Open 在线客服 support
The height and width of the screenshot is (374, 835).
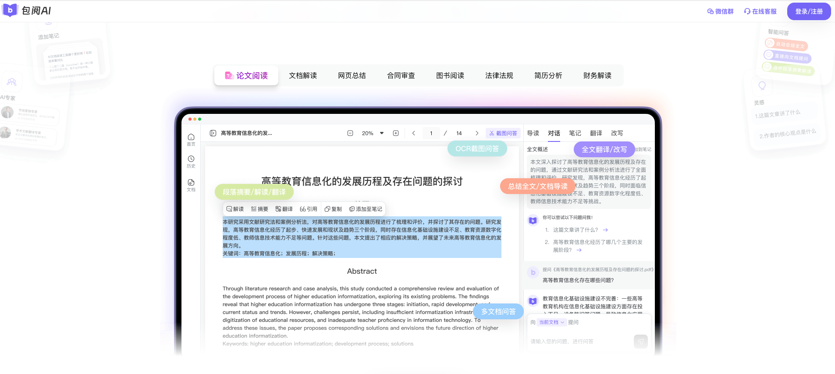(x=760, y=11)
